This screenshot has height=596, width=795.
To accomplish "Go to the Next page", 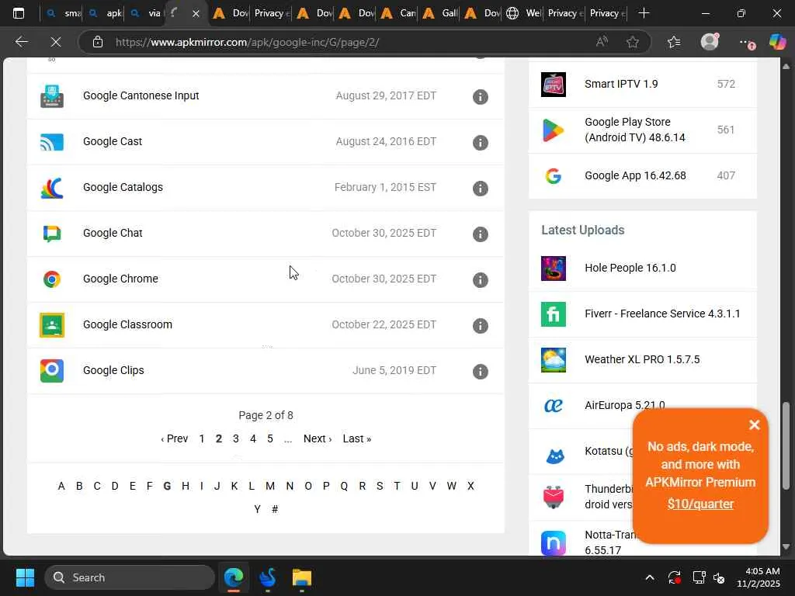I will point(318,438).
